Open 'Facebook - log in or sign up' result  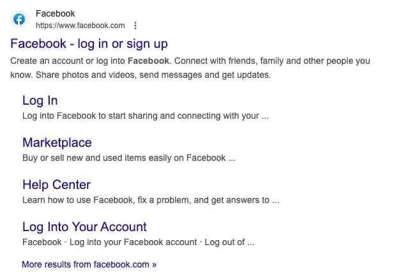tap(89, 43)
